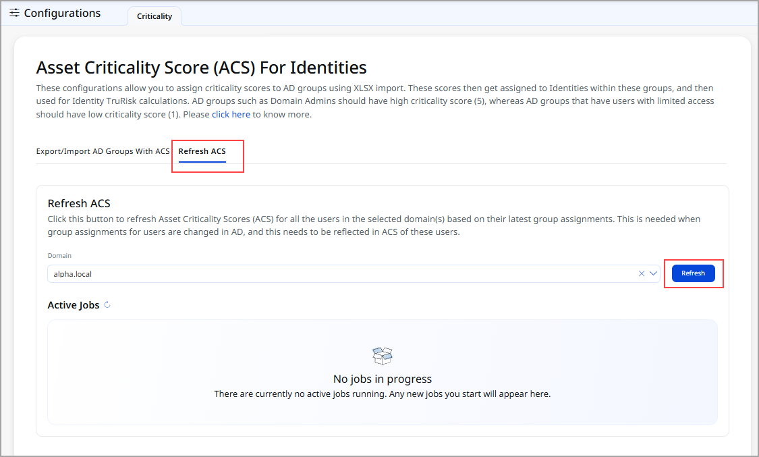Screen dimensions: 759x457
Task: Select the Refresh ACS tab
Action: point(202,151)
